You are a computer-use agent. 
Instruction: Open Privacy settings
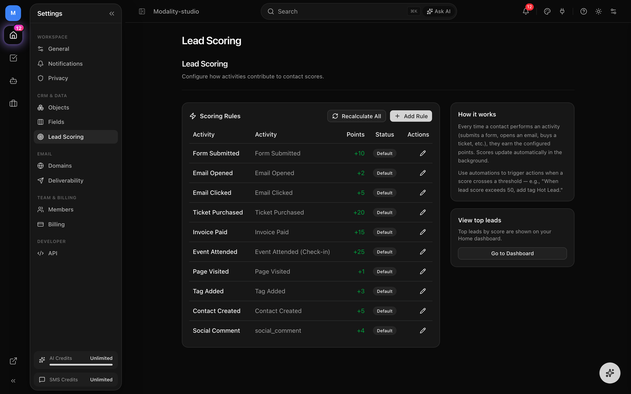(76, 78)
